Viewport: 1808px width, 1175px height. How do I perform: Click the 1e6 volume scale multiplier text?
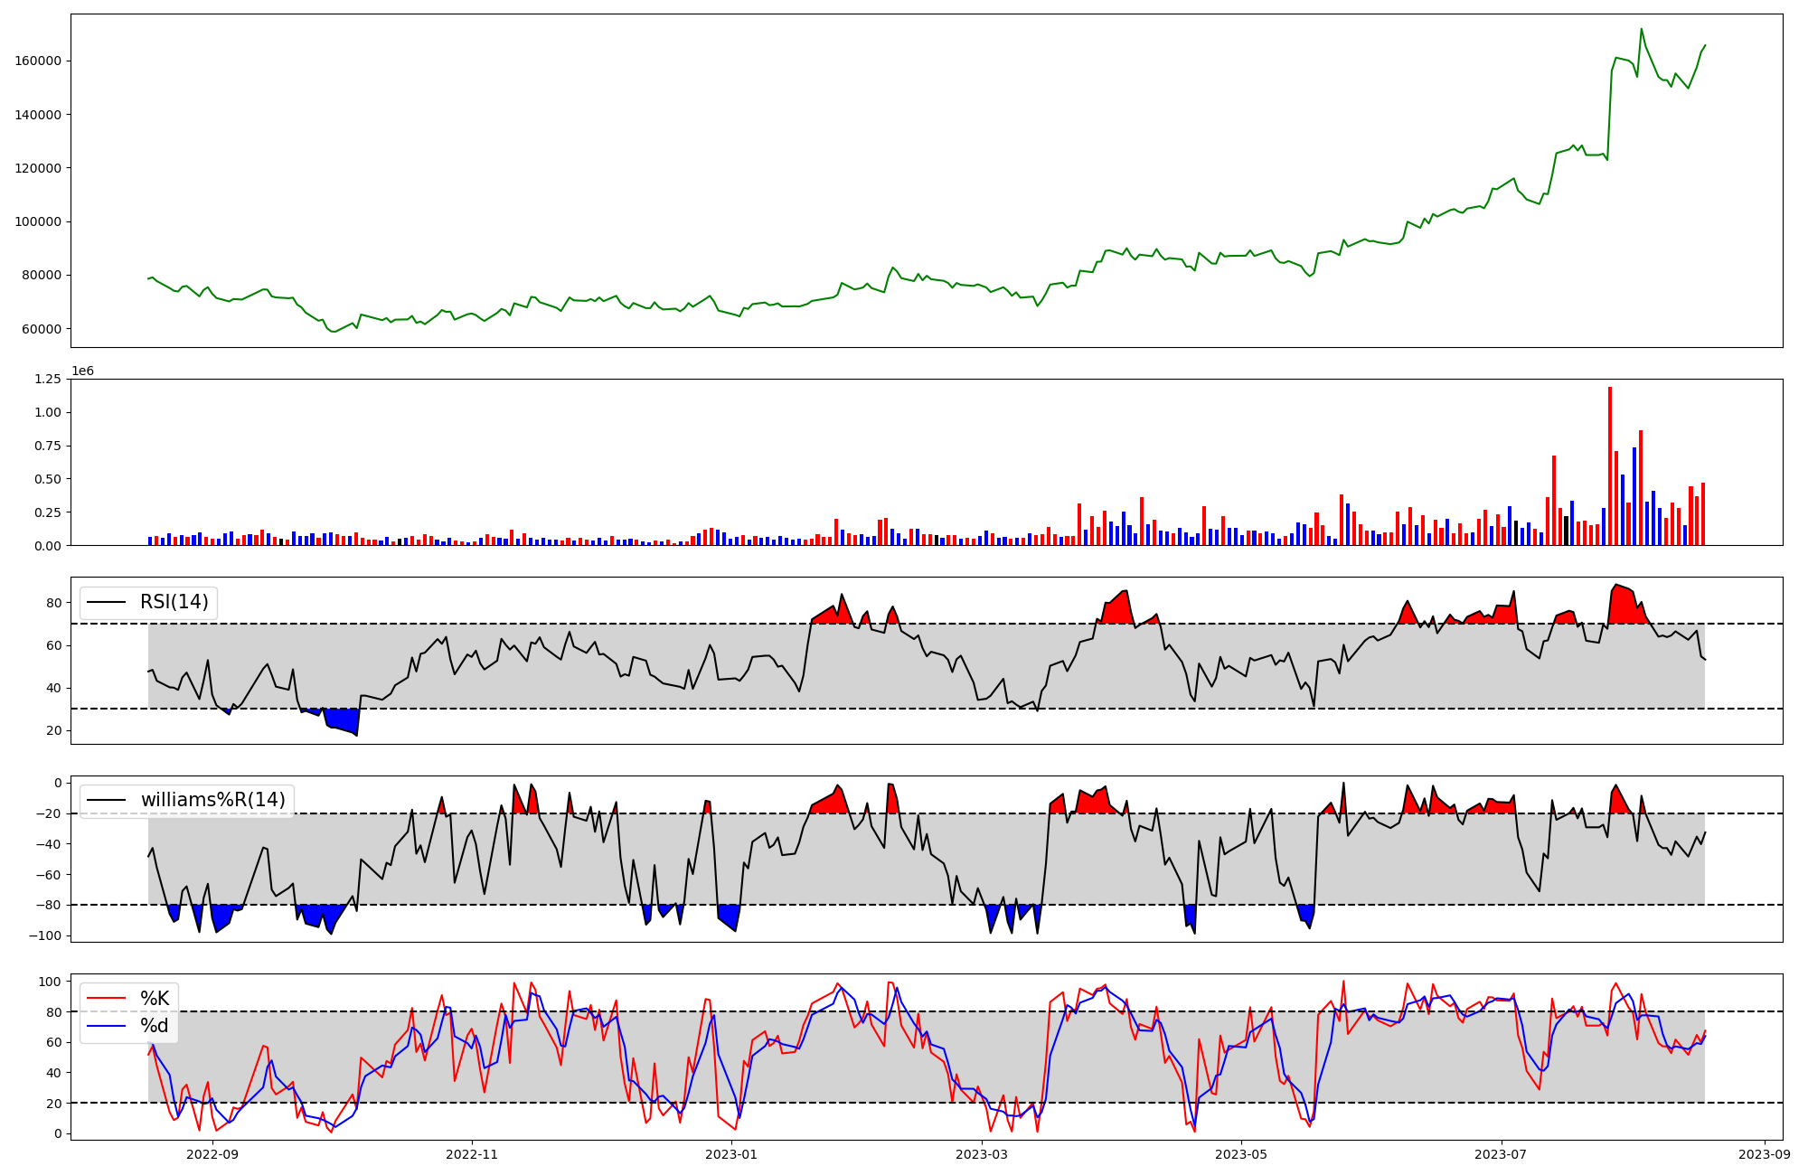[x=82, y=371]
